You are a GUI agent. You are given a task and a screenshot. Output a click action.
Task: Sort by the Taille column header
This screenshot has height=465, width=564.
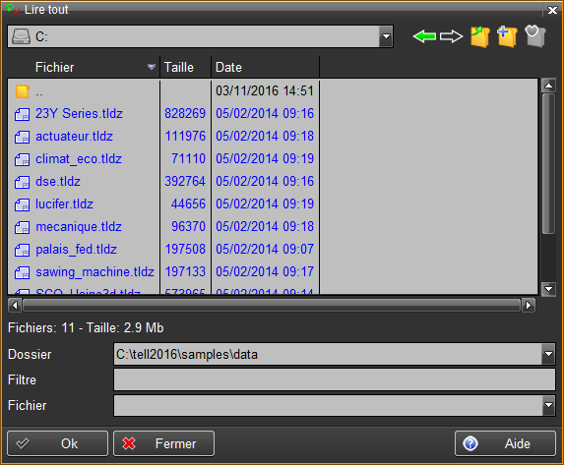pyautogui.click(x=186, y=67)
